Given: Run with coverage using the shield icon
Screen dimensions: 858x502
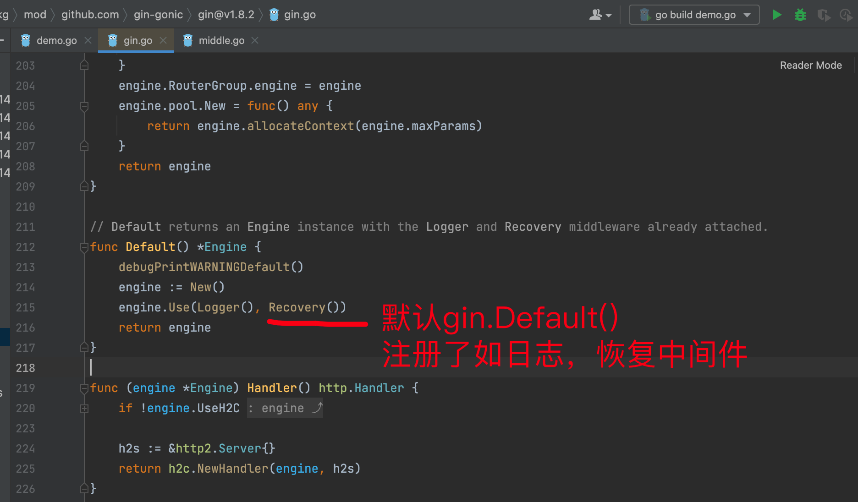Looking at the screenshot, I should point(824,15).
